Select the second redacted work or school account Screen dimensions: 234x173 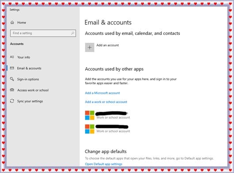click(x=107, y=129)
